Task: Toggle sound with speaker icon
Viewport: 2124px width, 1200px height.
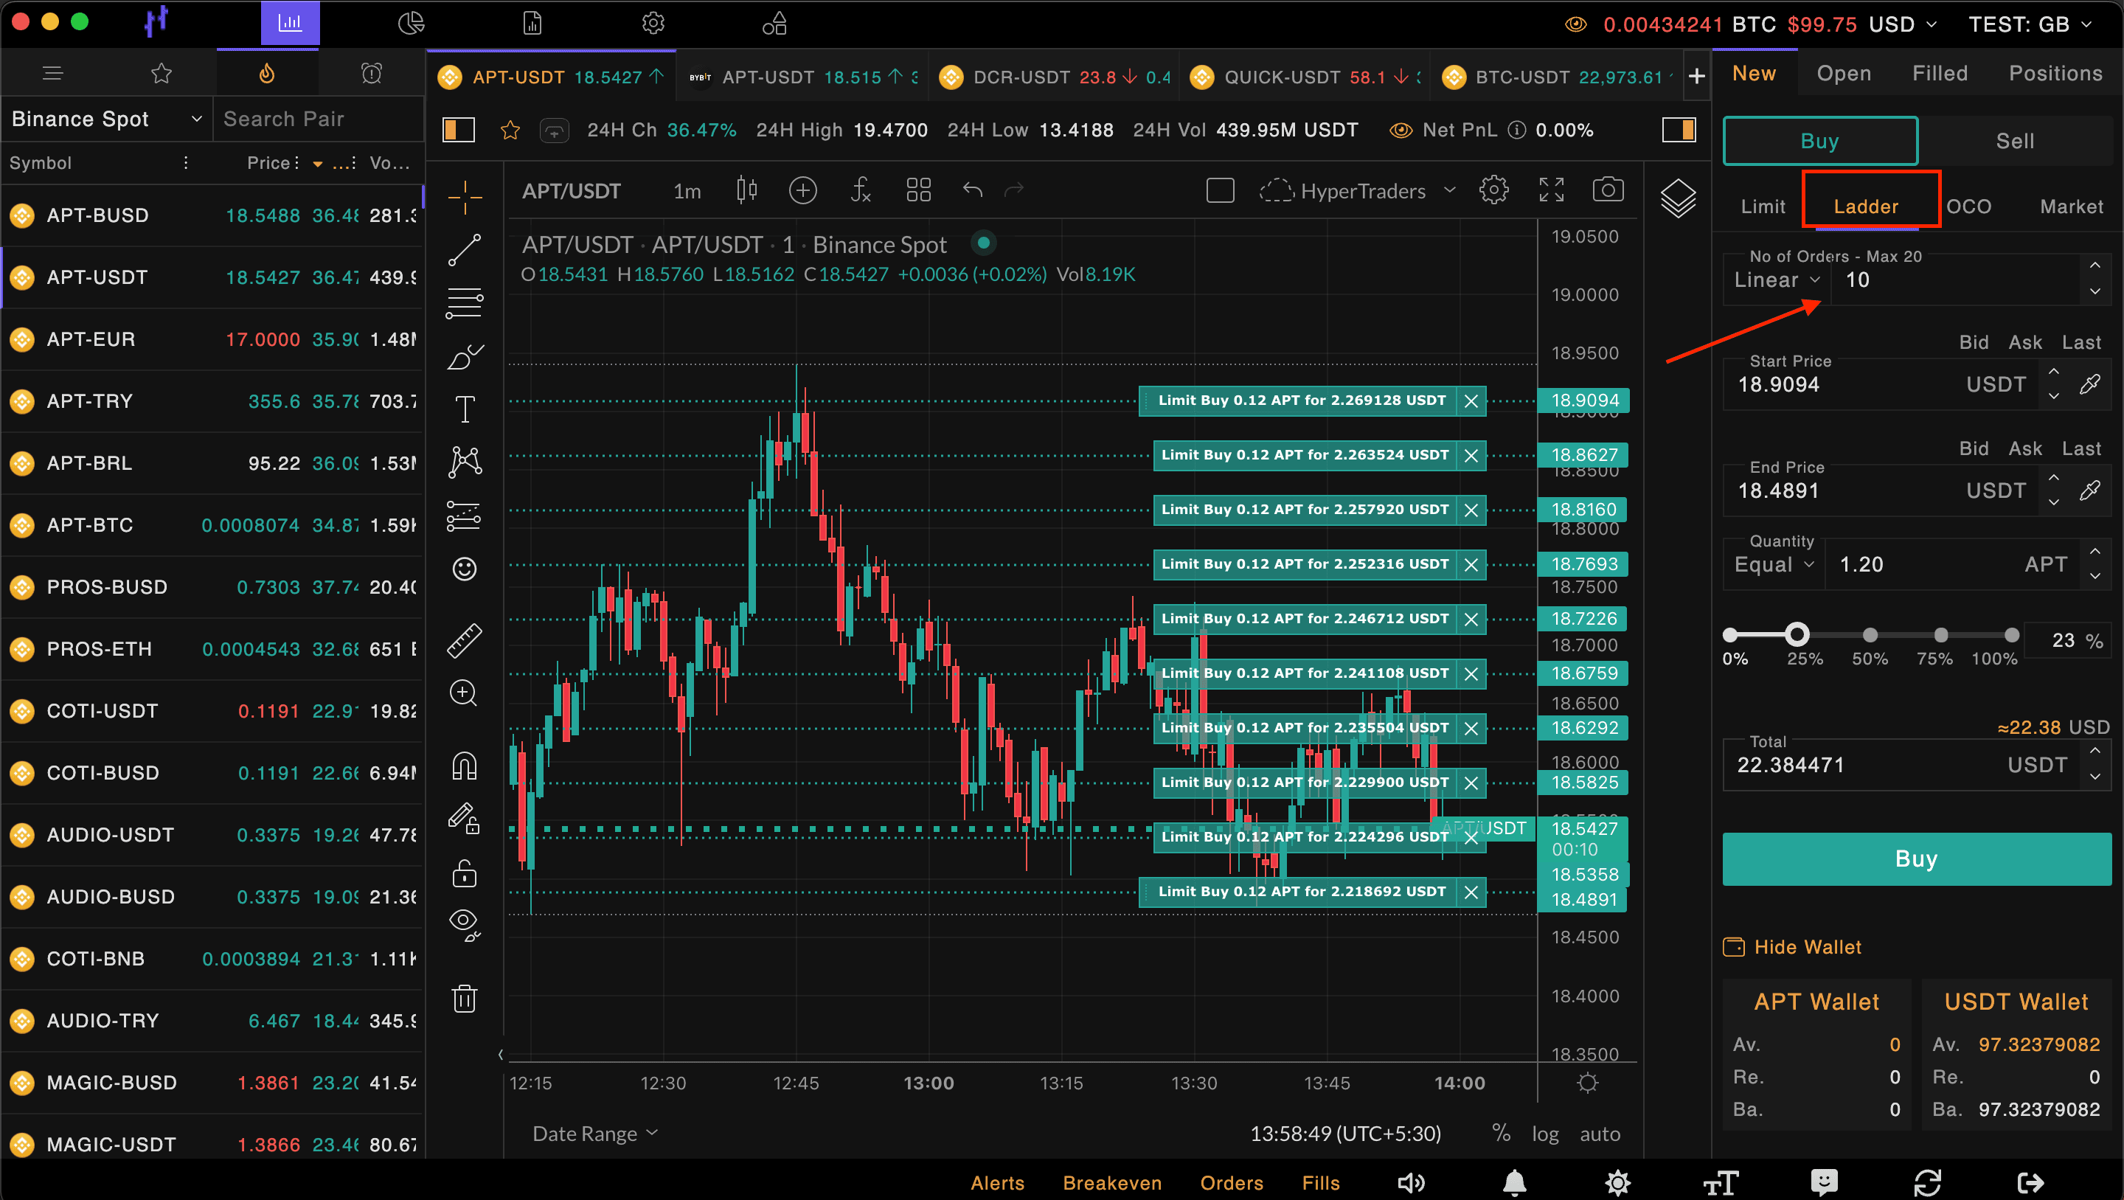Action: coord(1411,1183)
